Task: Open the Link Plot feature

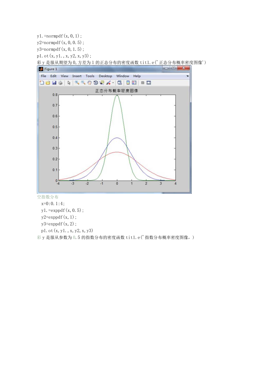Action: click(x=119, y=82)
